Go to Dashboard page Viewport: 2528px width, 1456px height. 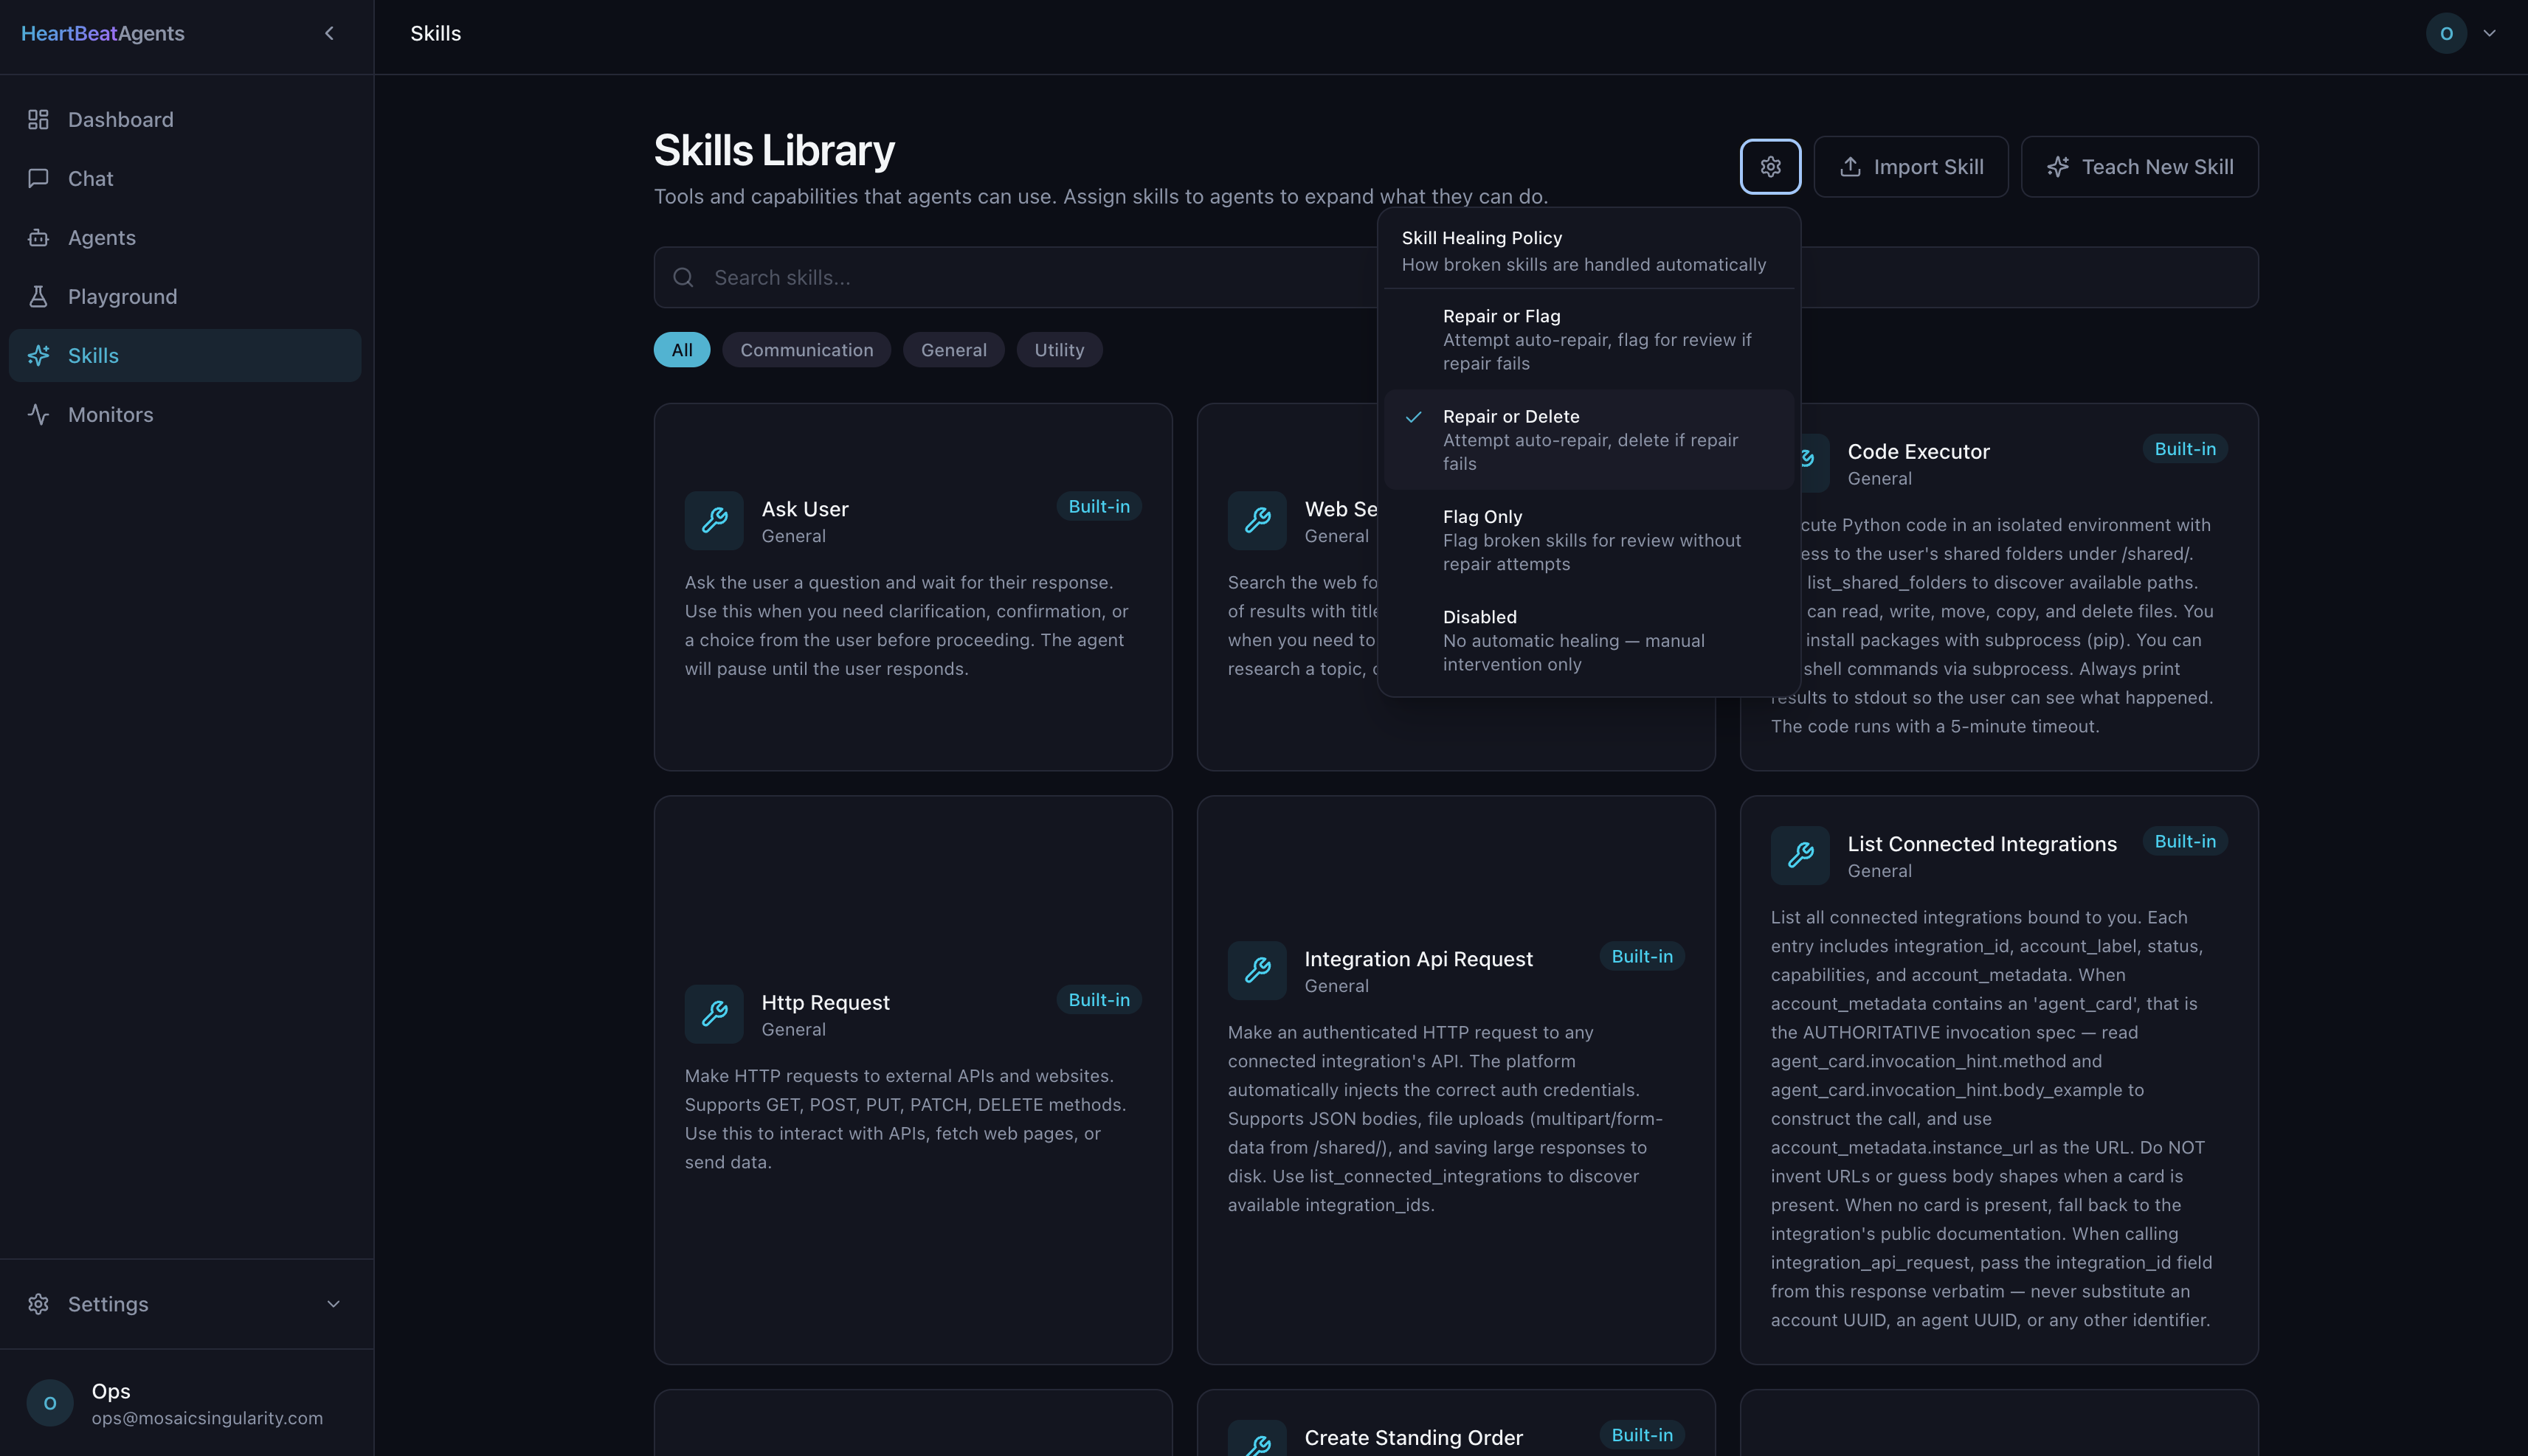[x=185, y=120]
